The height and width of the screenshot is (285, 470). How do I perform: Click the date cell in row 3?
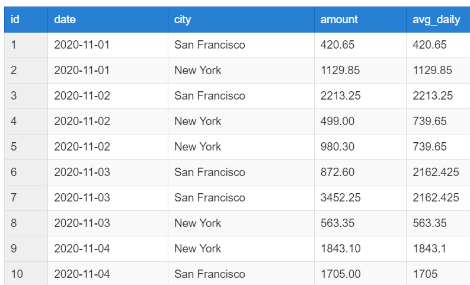click(82, 95)
